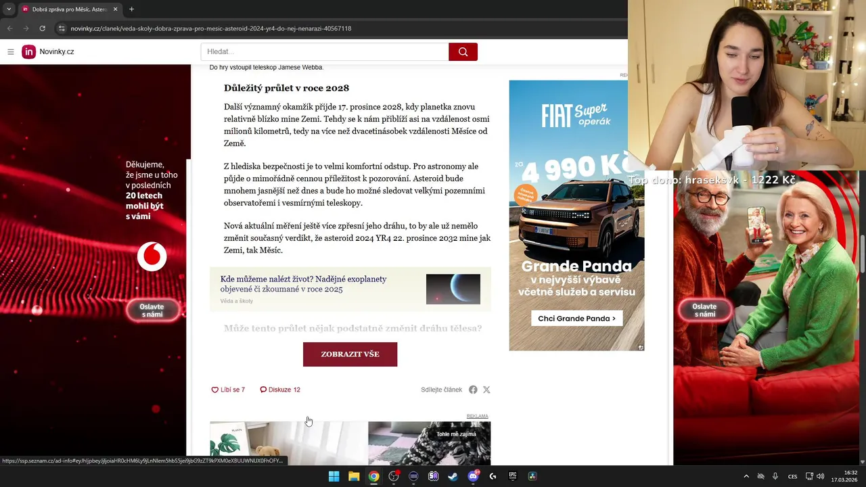Share the article on Facebook
This screenshot has height=487, width=866.
[x=473, y=390]
